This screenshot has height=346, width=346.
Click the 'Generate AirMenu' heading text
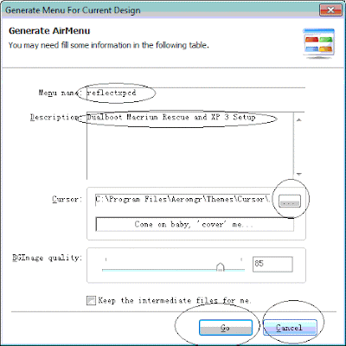49,31
